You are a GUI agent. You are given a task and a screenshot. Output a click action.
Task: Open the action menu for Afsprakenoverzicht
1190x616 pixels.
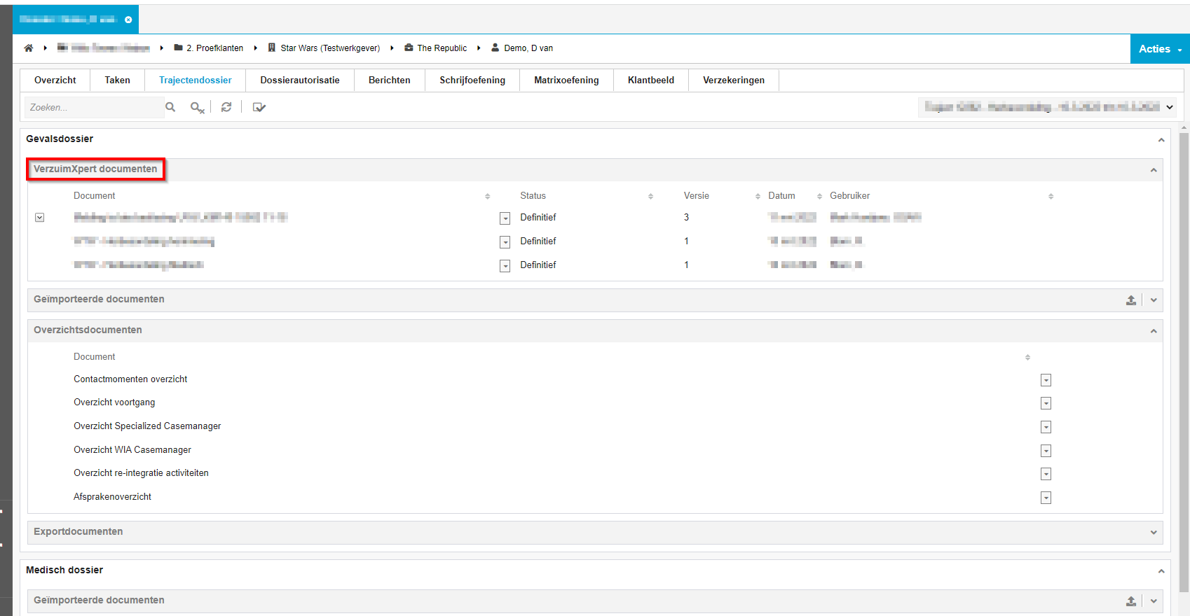point(1046,498)
